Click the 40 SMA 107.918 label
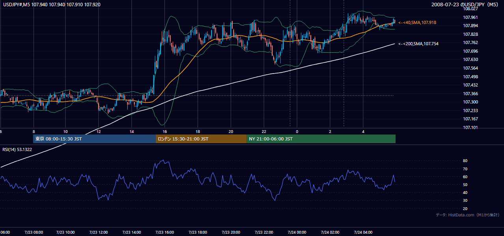Image resolution: width=504 pixels, height=236 pixels. 417,23
